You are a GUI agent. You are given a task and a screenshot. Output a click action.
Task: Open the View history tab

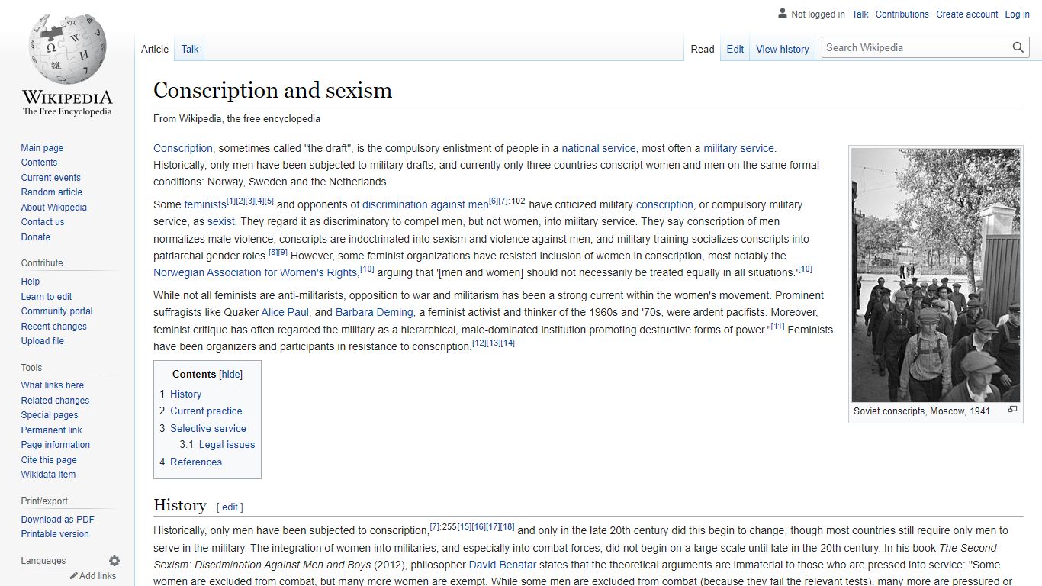[783, 49]
